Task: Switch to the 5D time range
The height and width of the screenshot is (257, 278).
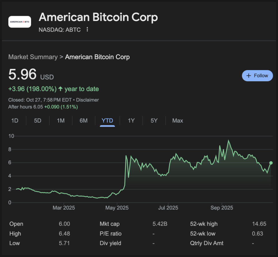Action: (38, 121)
